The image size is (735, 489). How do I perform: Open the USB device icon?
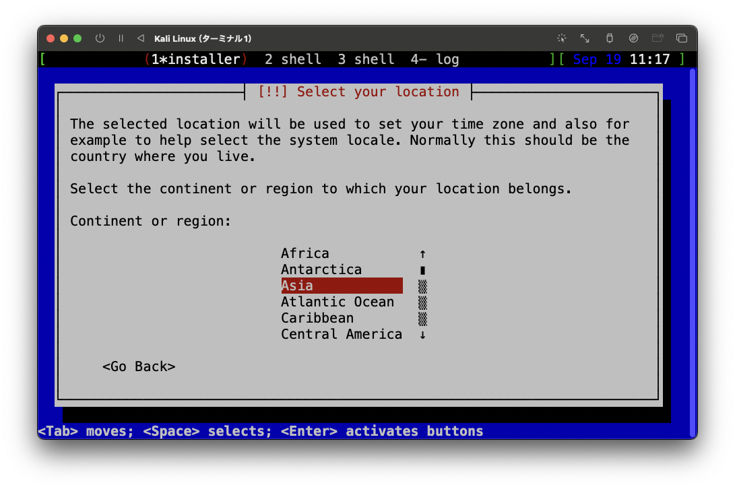[x=610, y=38]
